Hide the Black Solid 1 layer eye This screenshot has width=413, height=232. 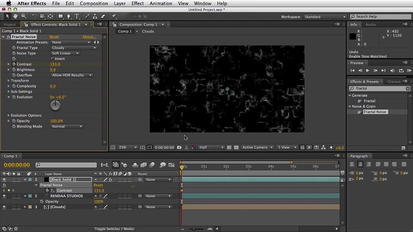[4, 179]
